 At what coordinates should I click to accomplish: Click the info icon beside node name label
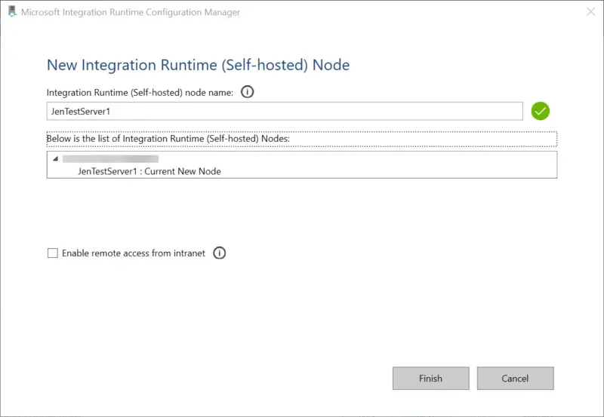(x=247, y=92)
